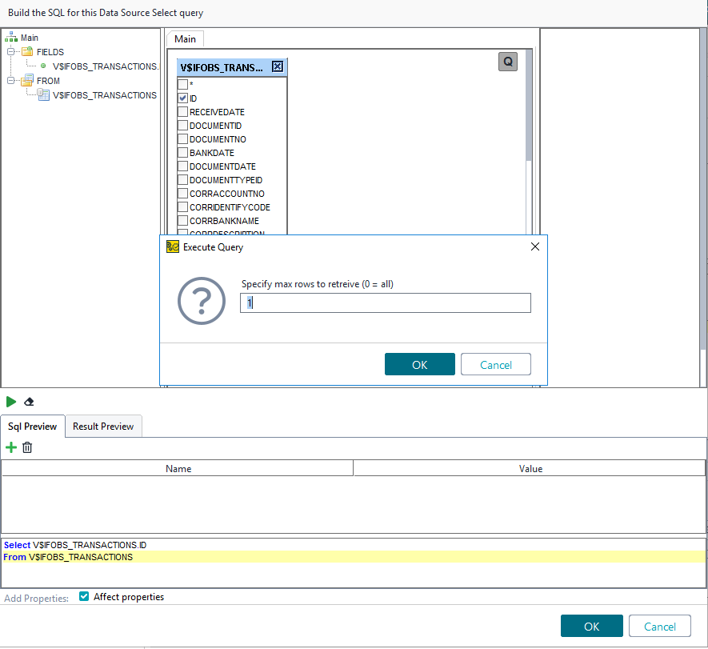Click the max rows input field
The image size is (708, 649).
pos(386,303)
